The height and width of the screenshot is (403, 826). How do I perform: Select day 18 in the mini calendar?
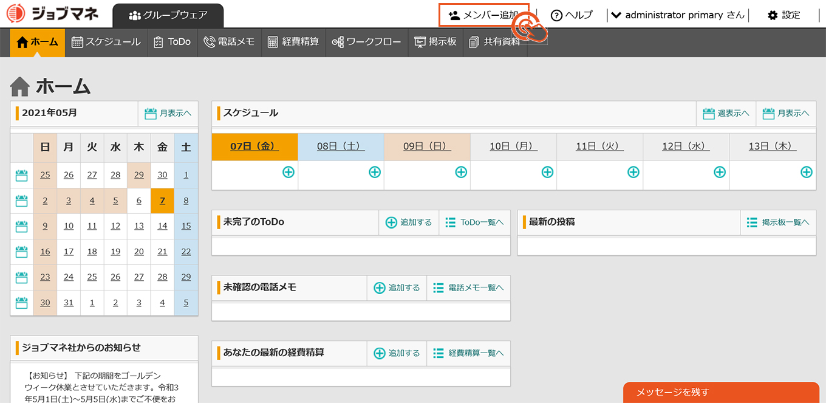point(92,252)
